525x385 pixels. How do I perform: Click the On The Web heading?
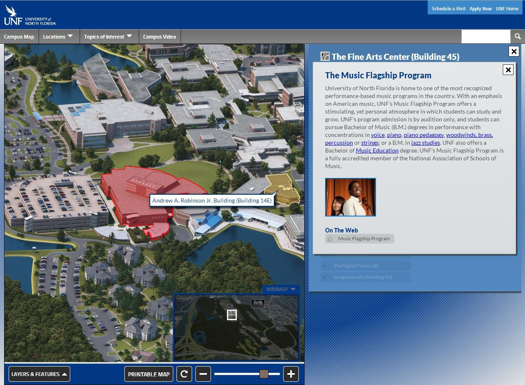[342, 230]
